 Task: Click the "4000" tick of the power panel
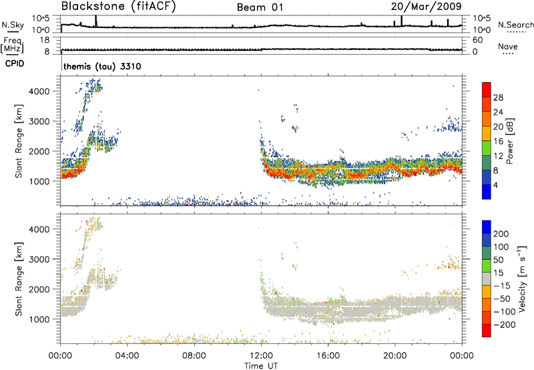[x=39, y=91]
